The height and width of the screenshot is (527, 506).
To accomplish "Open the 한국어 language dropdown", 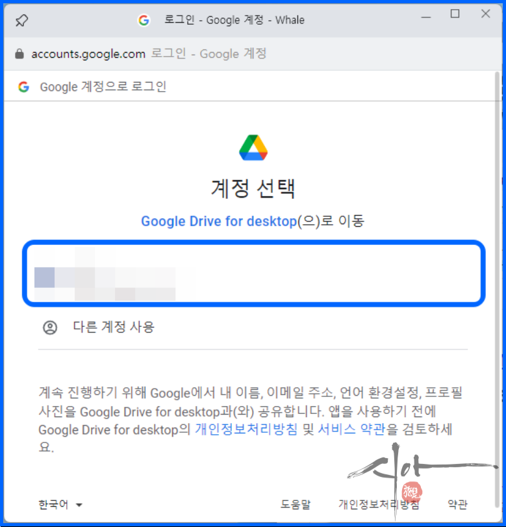I will [x=60, y=504].
